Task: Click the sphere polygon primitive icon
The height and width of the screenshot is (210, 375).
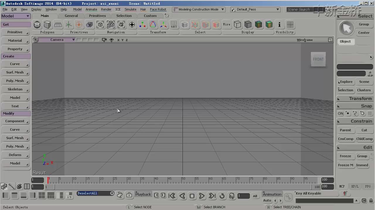Action: tap(37, 24)
